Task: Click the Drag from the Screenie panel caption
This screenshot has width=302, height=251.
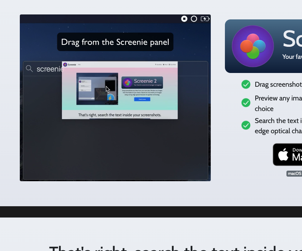Action: (x=115, y=42)
